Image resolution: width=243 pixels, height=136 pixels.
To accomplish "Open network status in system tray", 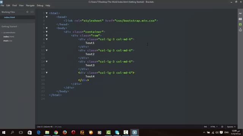I will [x=213, y=133].
